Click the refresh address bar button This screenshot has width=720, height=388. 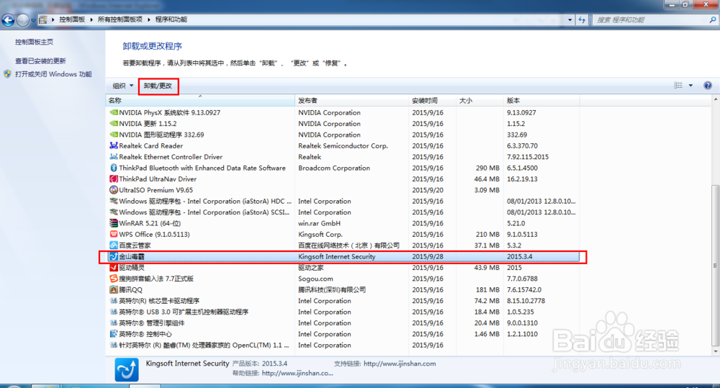[582, 19]
